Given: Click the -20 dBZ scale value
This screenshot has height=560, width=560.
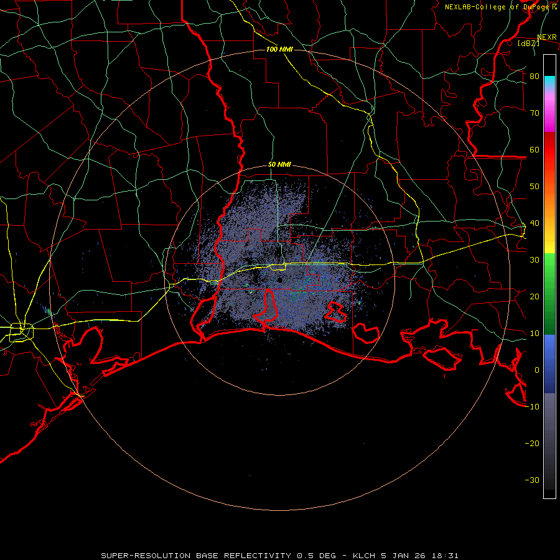Looking at the screenshot, I should (532, 444).
